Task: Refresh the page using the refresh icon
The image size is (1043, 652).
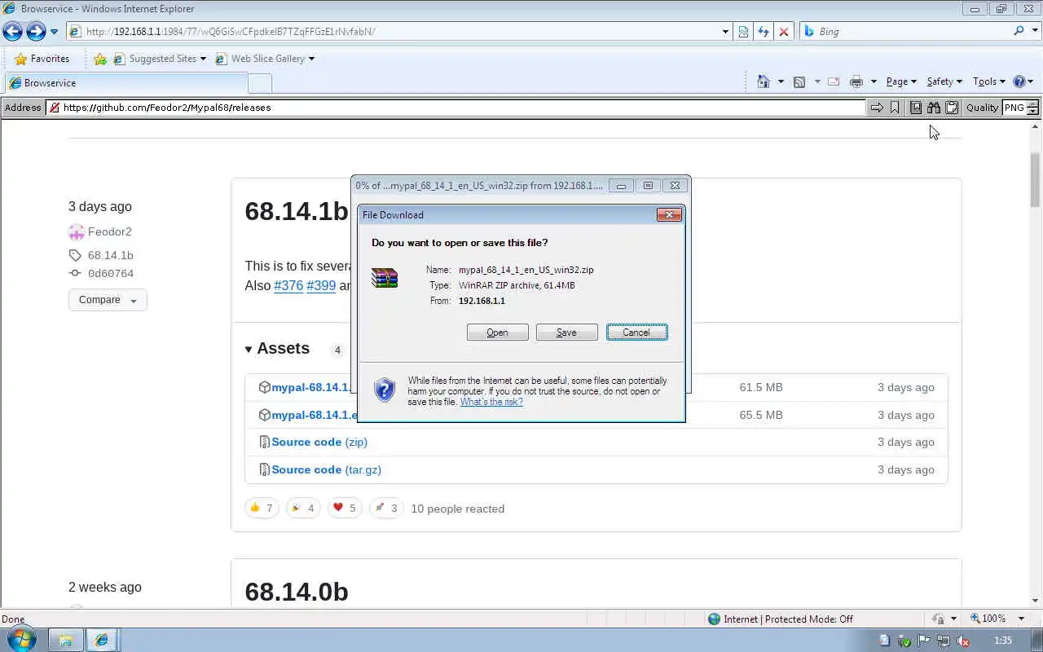Action: (x=764, y=32)
